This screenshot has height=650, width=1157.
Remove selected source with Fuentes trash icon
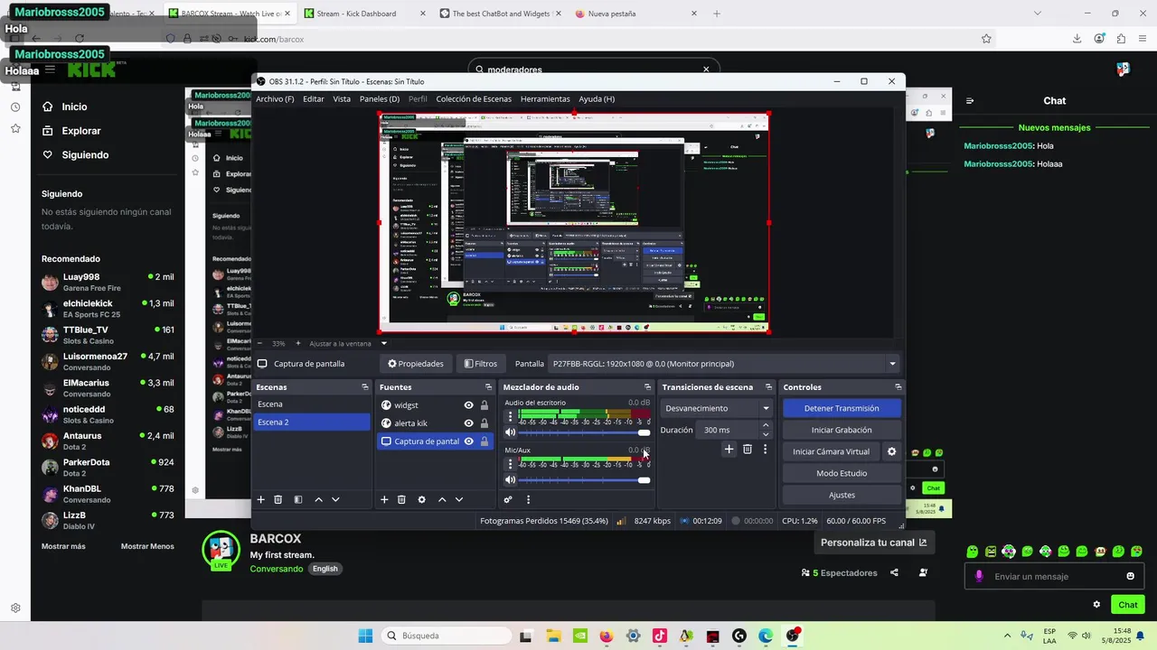click(x=401, y=499)
